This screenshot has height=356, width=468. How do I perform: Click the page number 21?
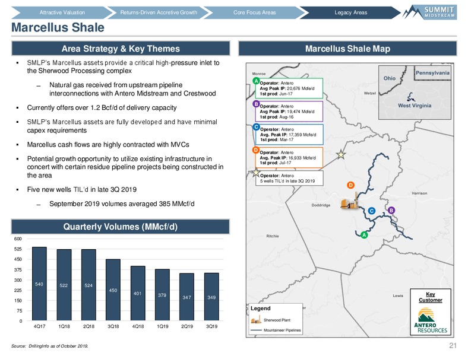point(453,345)
